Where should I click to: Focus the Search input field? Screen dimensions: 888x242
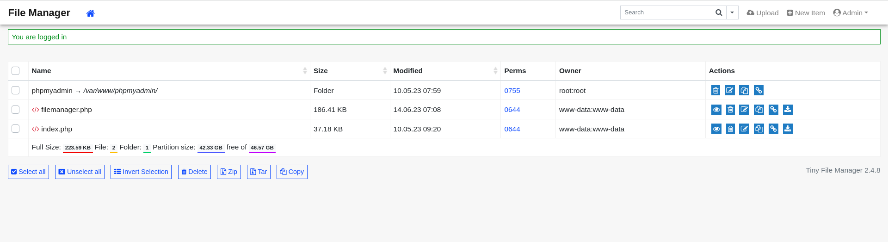[x=666, y=12]
